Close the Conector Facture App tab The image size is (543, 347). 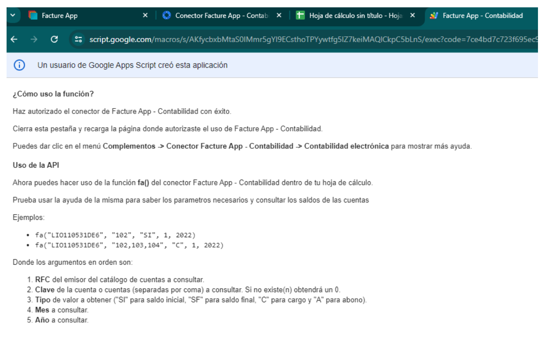tap(279, 15)
